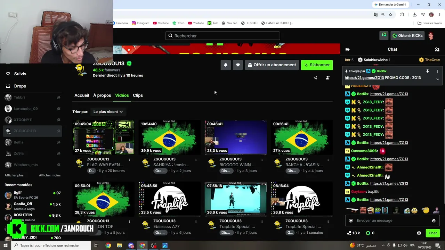The image size is (445, 250).
Task: Open options for BIGGGGG WINN video
Action: (x=262, y=160)
